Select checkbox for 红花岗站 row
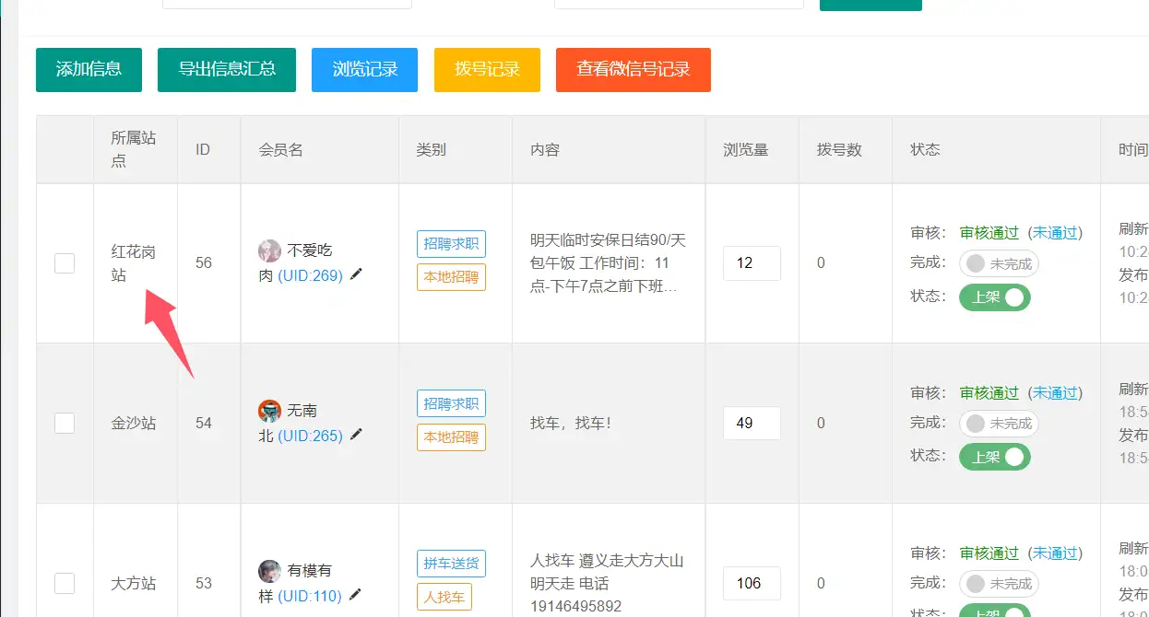Viewport: 1149px width, 617px height. coord(65,263)
